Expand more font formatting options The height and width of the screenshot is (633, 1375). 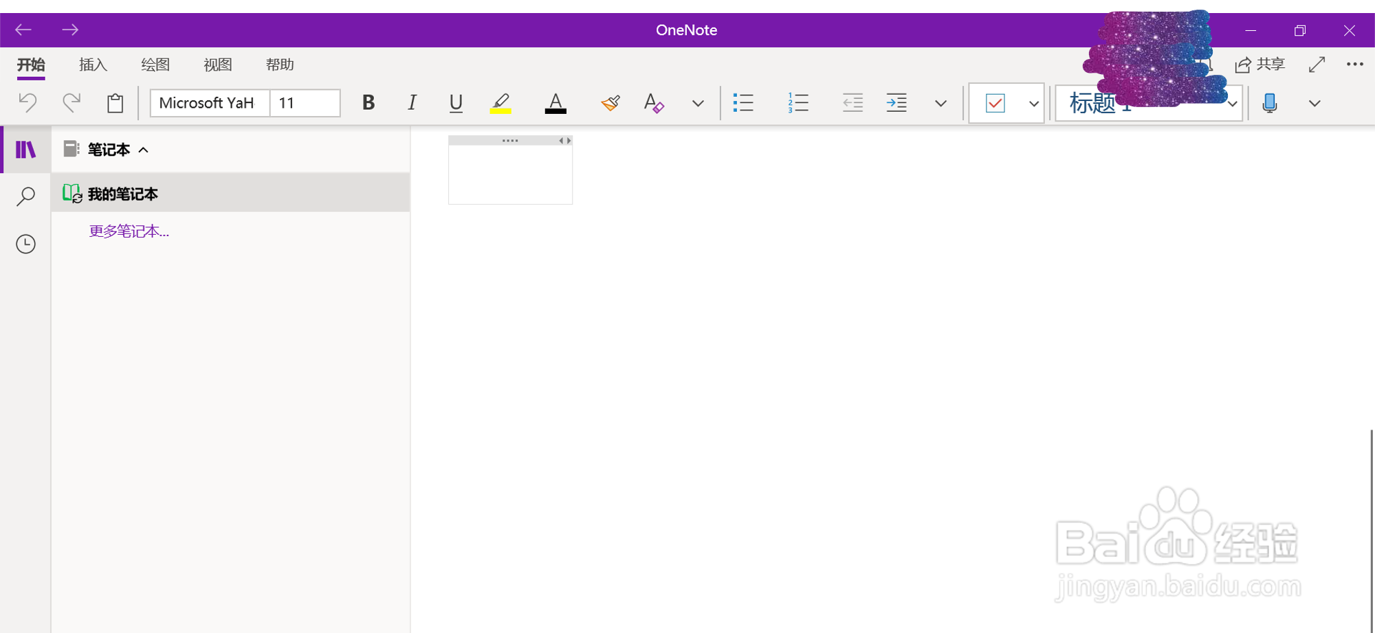pos(698,104)
